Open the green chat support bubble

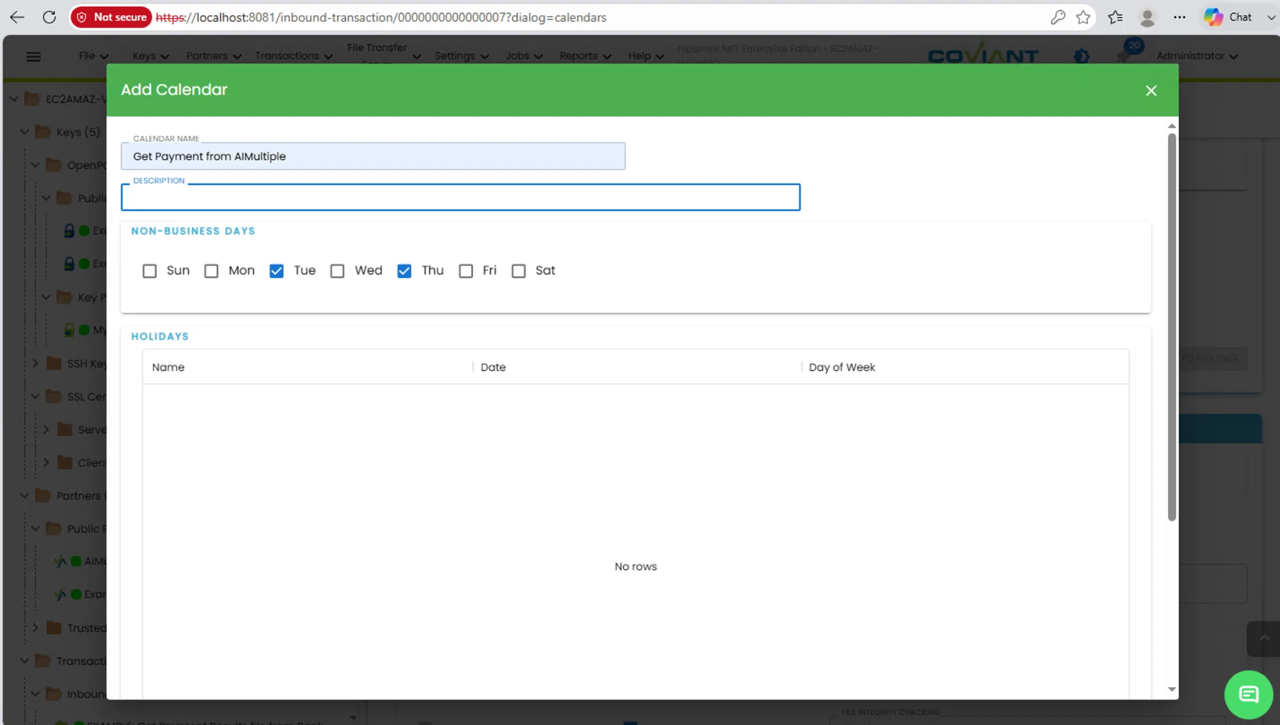point(1248,694)
